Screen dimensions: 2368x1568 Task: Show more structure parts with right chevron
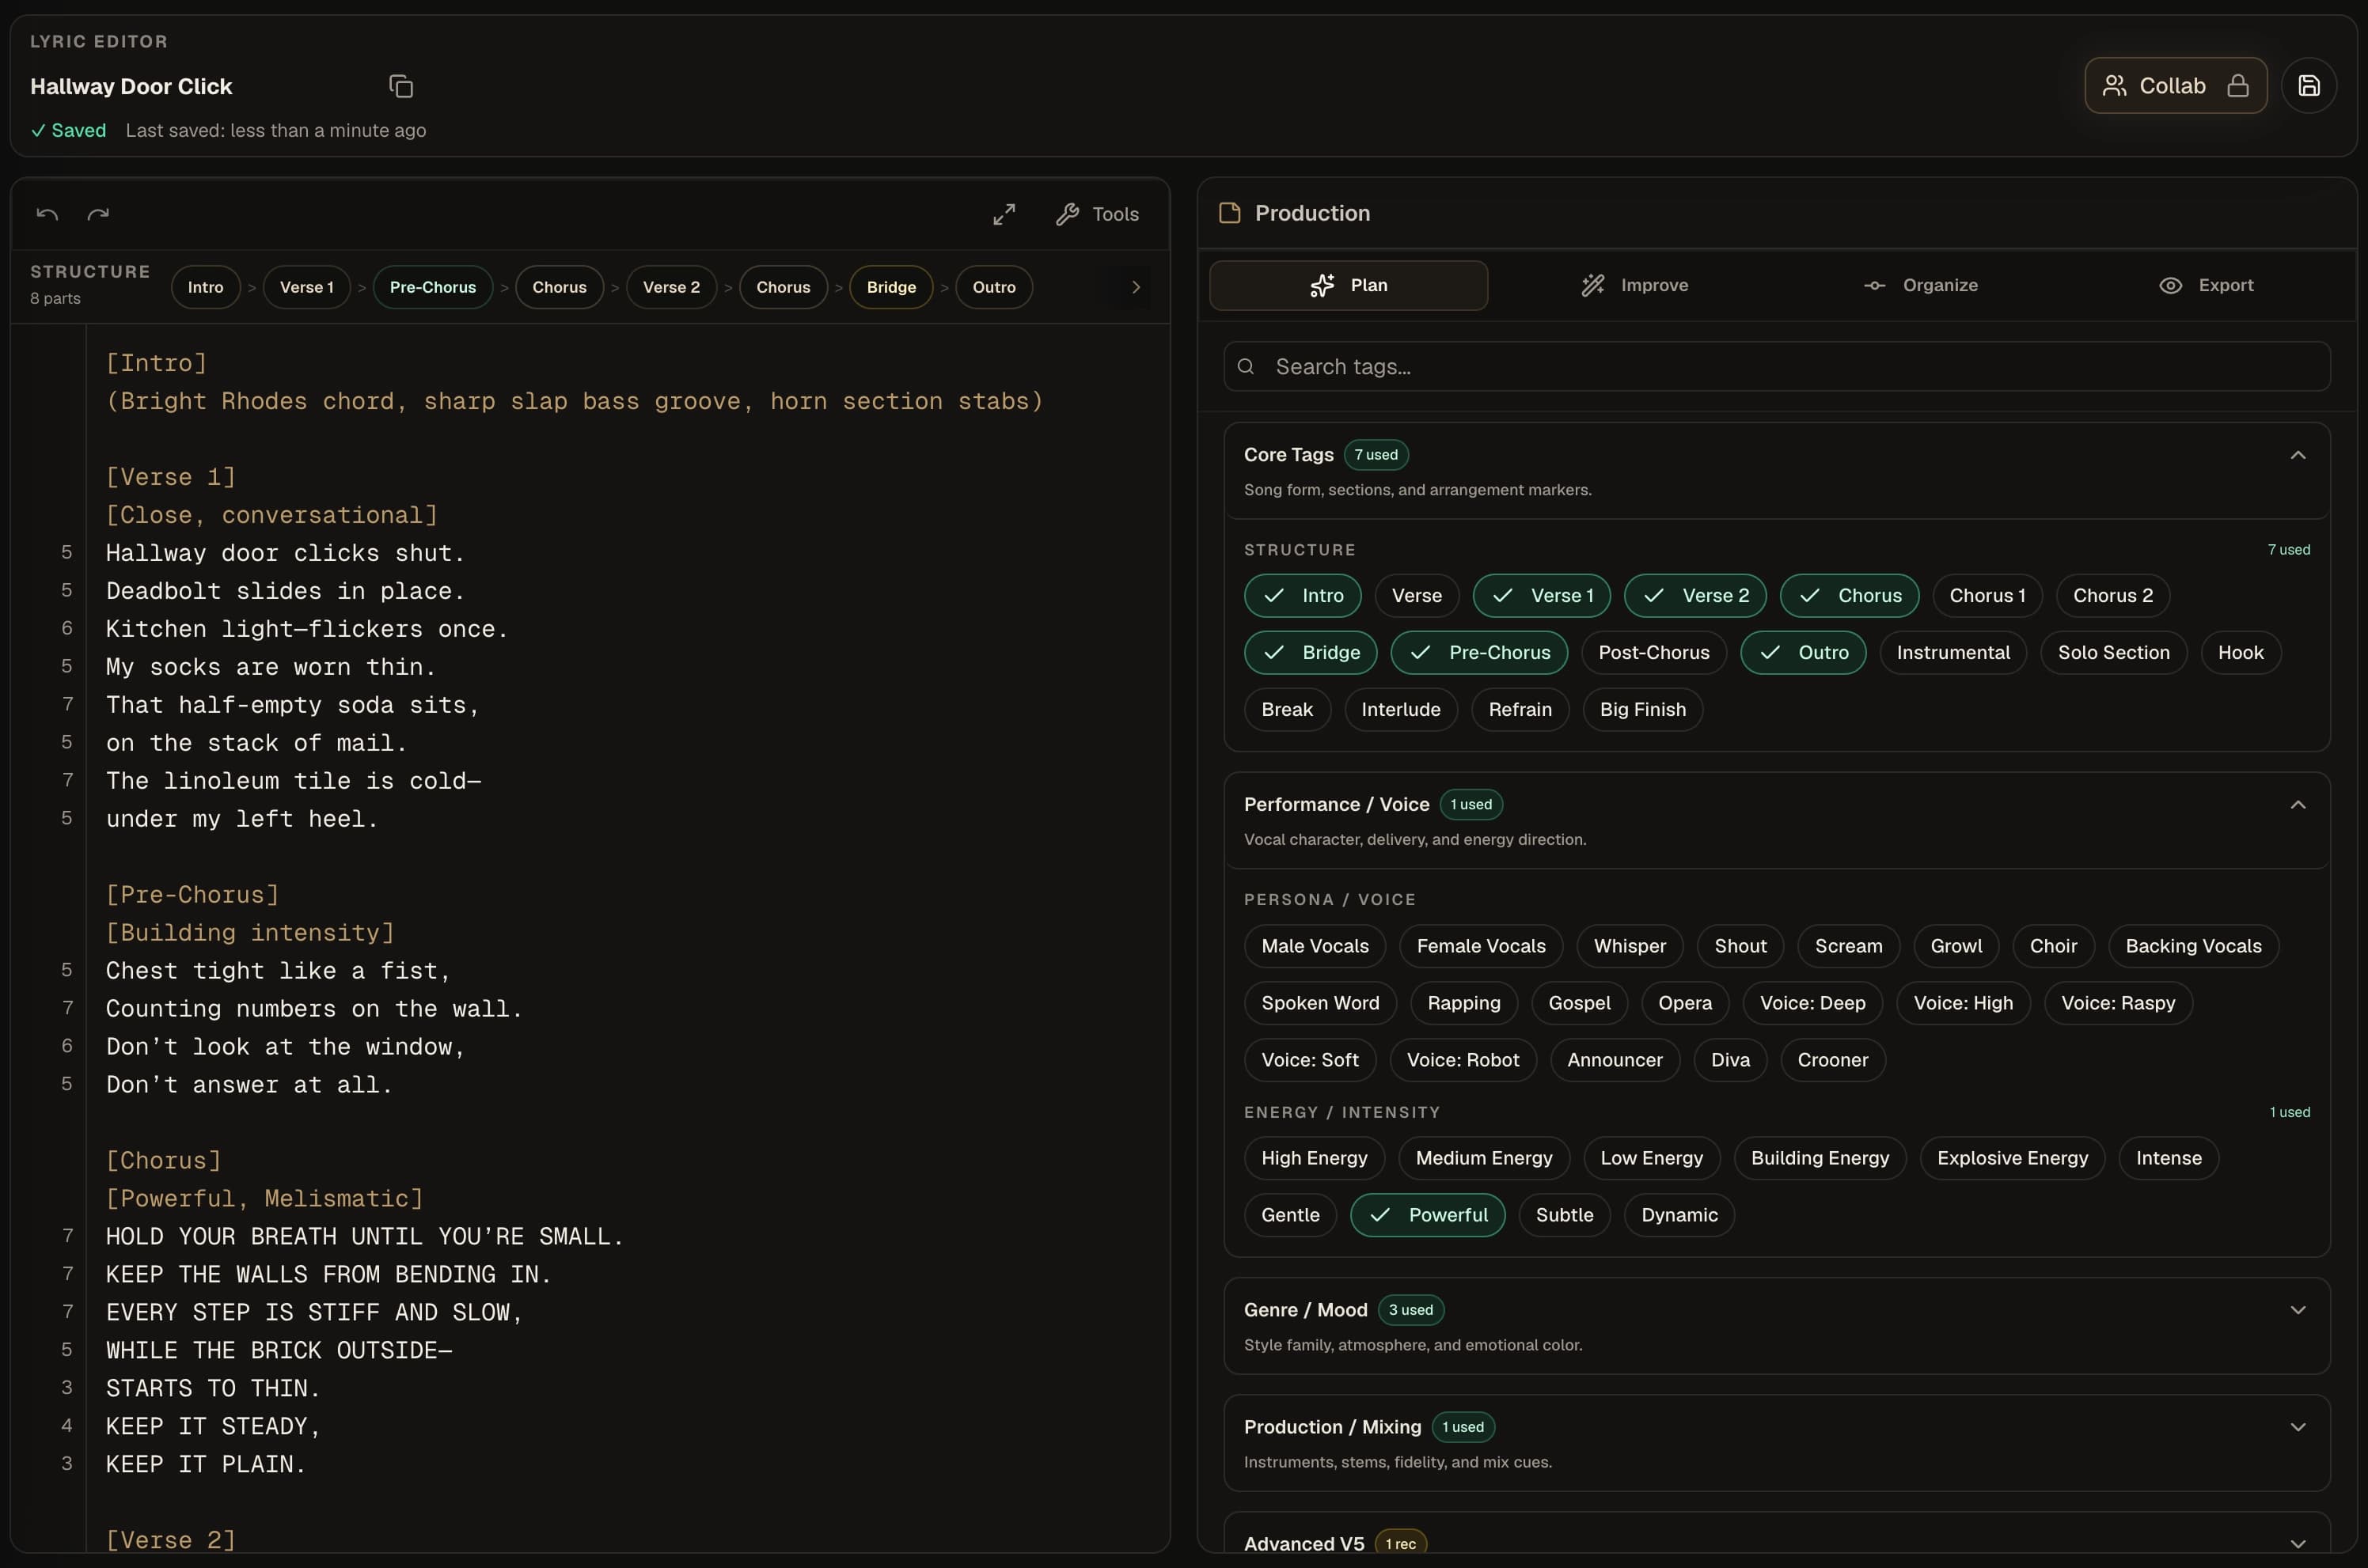(x=1136, y=287)
